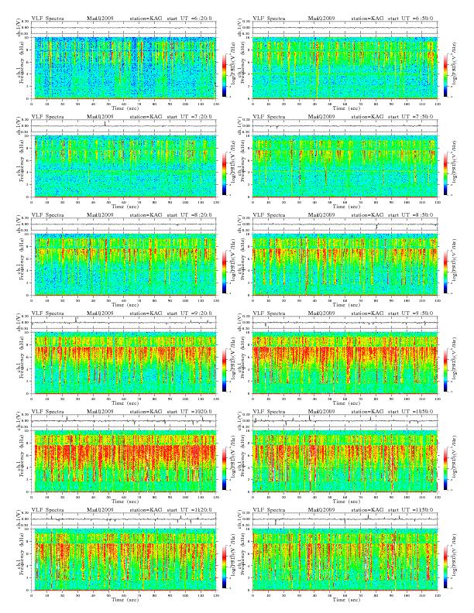Click the PSD color scale bar of the 6:20:0 panel

click(x=224, y=75)
